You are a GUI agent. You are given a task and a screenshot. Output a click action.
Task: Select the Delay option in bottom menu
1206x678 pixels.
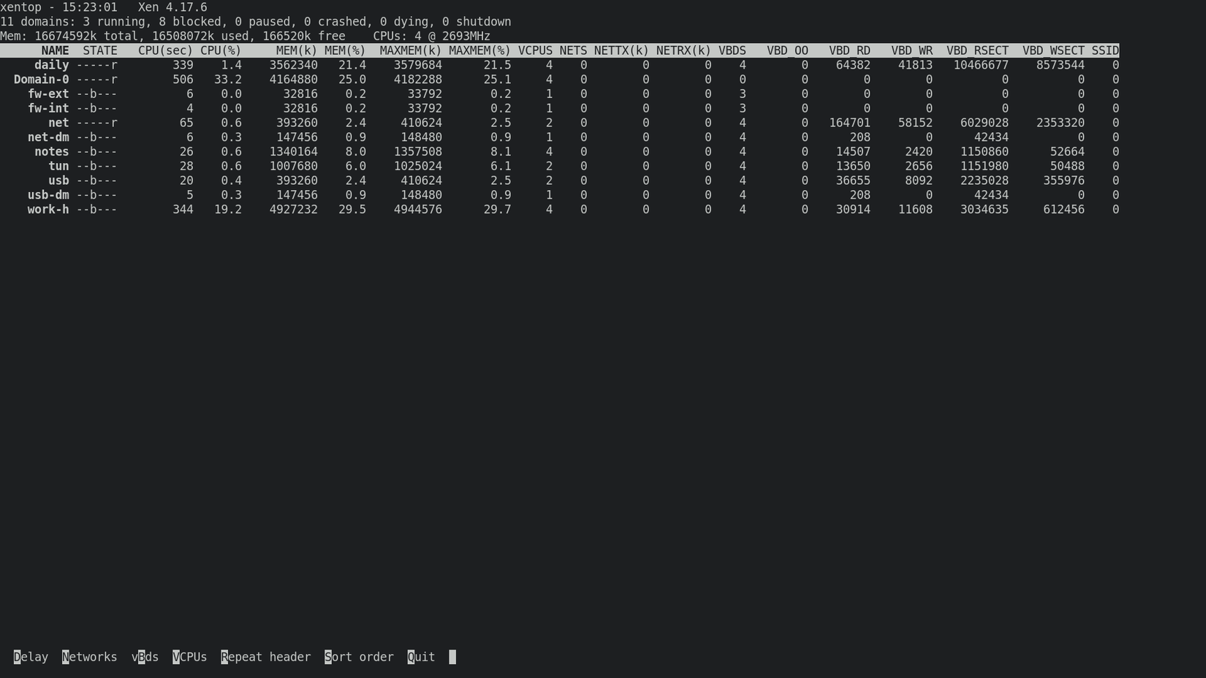tap(31, 657)
